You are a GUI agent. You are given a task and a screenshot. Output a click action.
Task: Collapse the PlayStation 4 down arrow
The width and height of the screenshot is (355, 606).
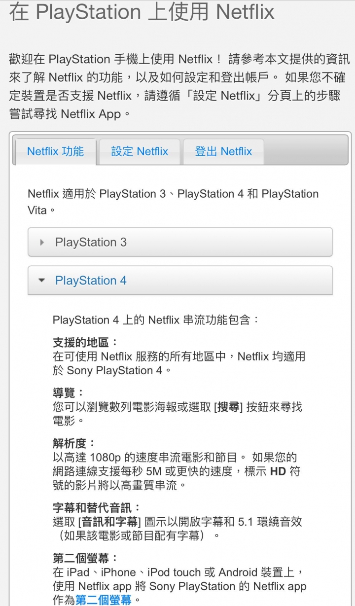(42, 281)
